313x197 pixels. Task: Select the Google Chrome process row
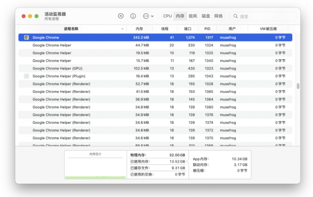tap(155, 37)
